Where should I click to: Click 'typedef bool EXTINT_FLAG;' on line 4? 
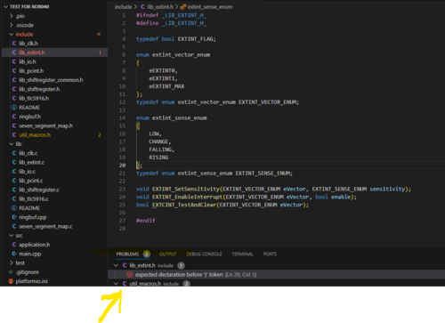(x=176, y=39)
